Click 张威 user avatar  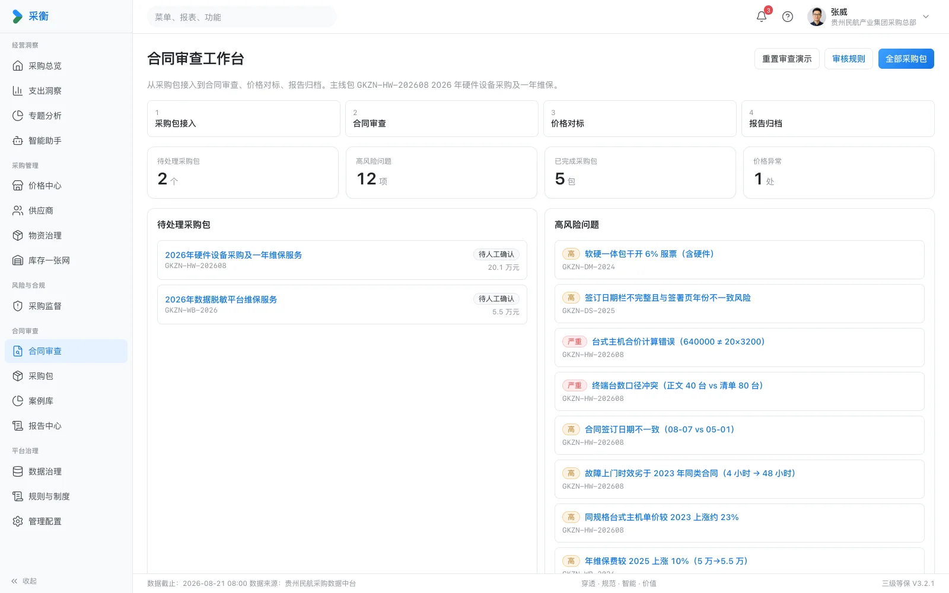tap(817, 17)
